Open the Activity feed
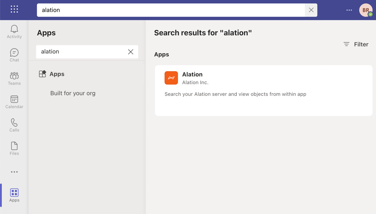376x214 pixels. [x=14, y=32]
